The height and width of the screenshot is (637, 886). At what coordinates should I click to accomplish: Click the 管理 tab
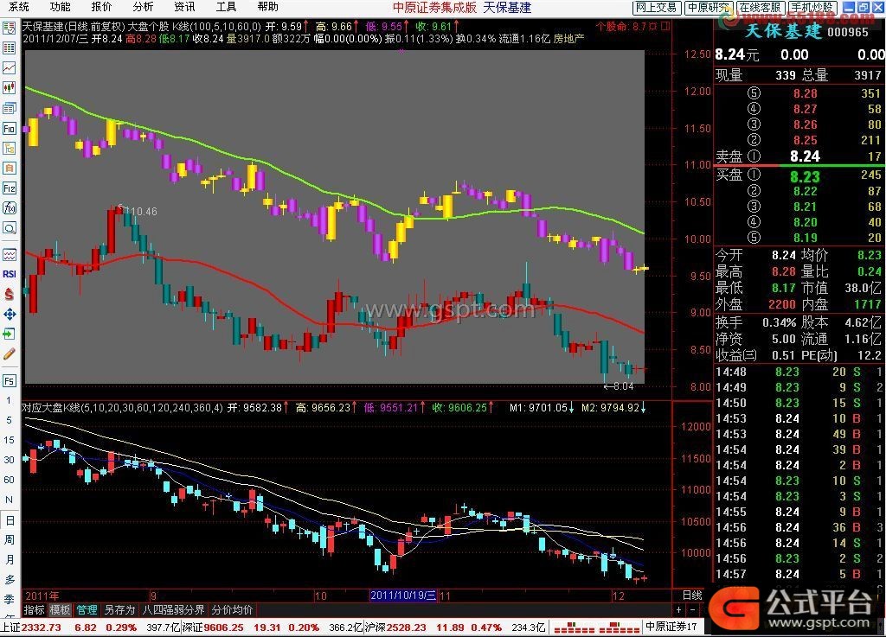coord(87,610)
